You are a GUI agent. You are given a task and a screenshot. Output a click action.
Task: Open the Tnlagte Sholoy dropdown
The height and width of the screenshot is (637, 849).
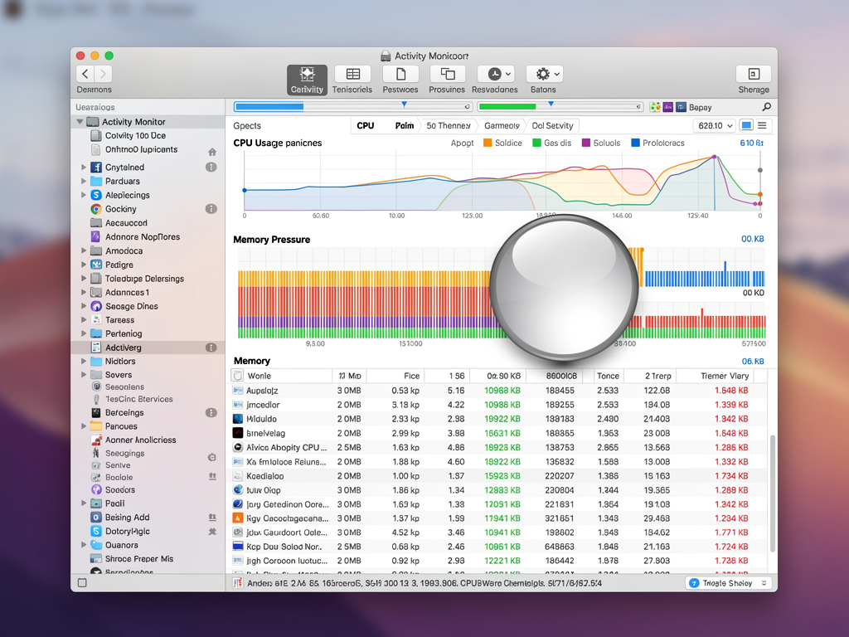(728, 583)
